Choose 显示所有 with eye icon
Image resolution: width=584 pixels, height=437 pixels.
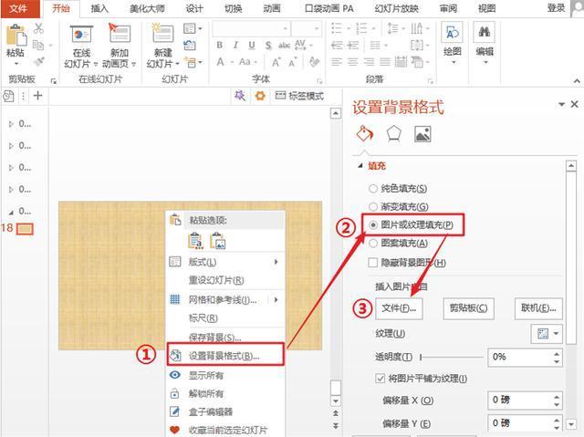coord(225,375)
